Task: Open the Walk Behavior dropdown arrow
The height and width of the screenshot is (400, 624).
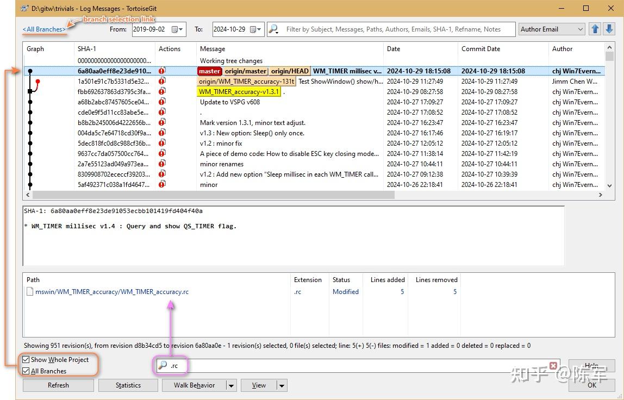Action: (x=231, y=385)
